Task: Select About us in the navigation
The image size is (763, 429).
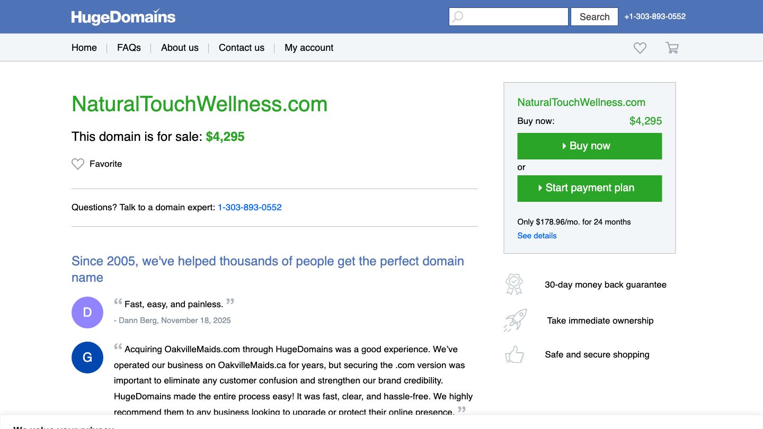Action: 180,48
